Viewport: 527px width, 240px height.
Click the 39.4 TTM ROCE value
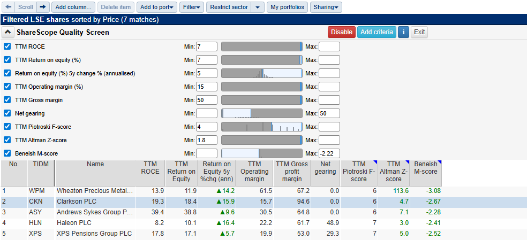[x=157, y=213]
